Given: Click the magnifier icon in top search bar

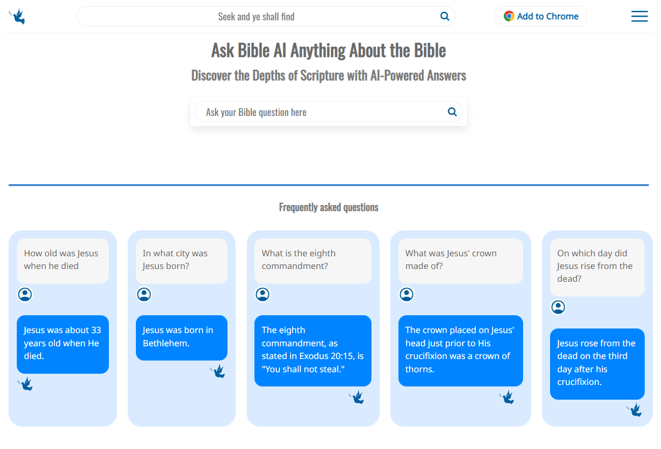Looking at the screenshot, I should coord(445,16).
